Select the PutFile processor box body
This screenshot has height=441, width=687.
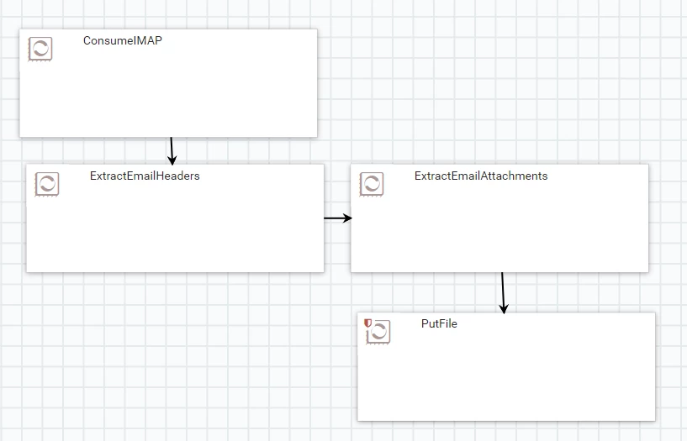click(x=506, y=366)
